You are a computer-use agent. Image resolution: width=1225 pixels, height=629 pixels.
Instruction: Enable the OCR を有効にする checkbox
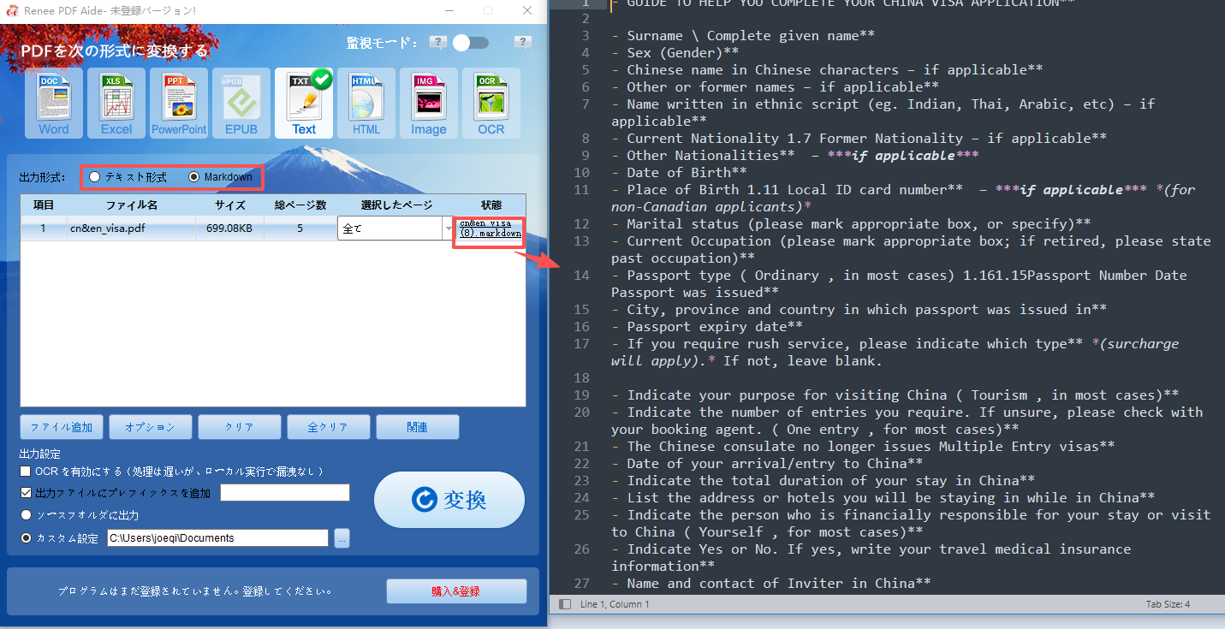(x=26, y=472)
